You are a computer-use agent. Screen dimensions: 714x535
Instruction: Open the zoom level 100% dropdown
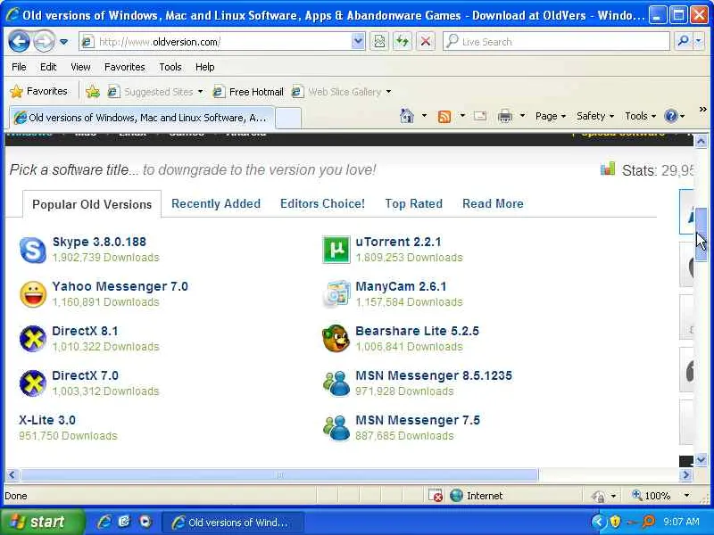(x=686, y=496)
